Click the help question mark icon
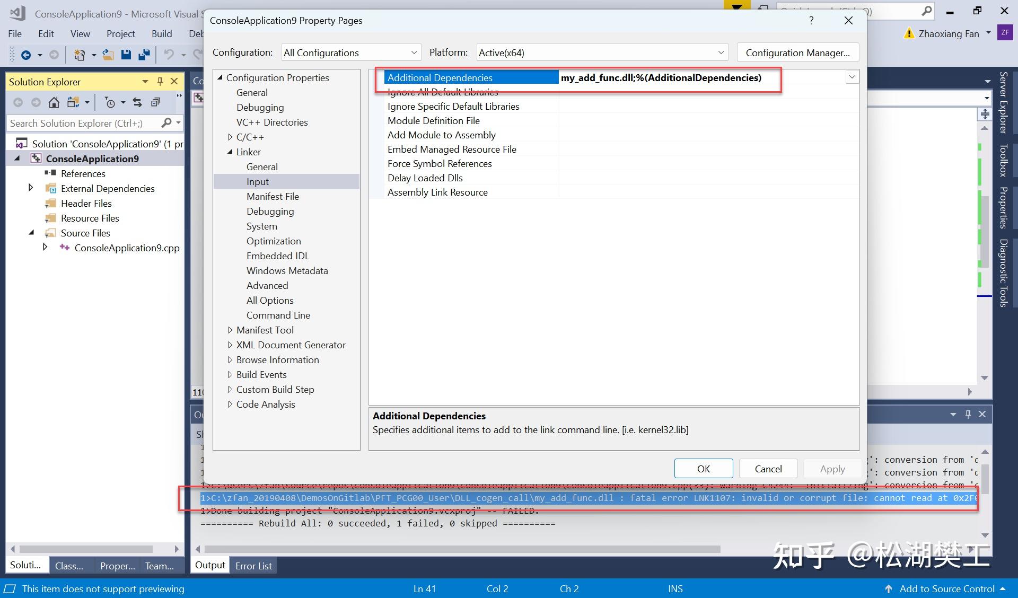The height and width of the screenshot is (598, 1018). 811,21
